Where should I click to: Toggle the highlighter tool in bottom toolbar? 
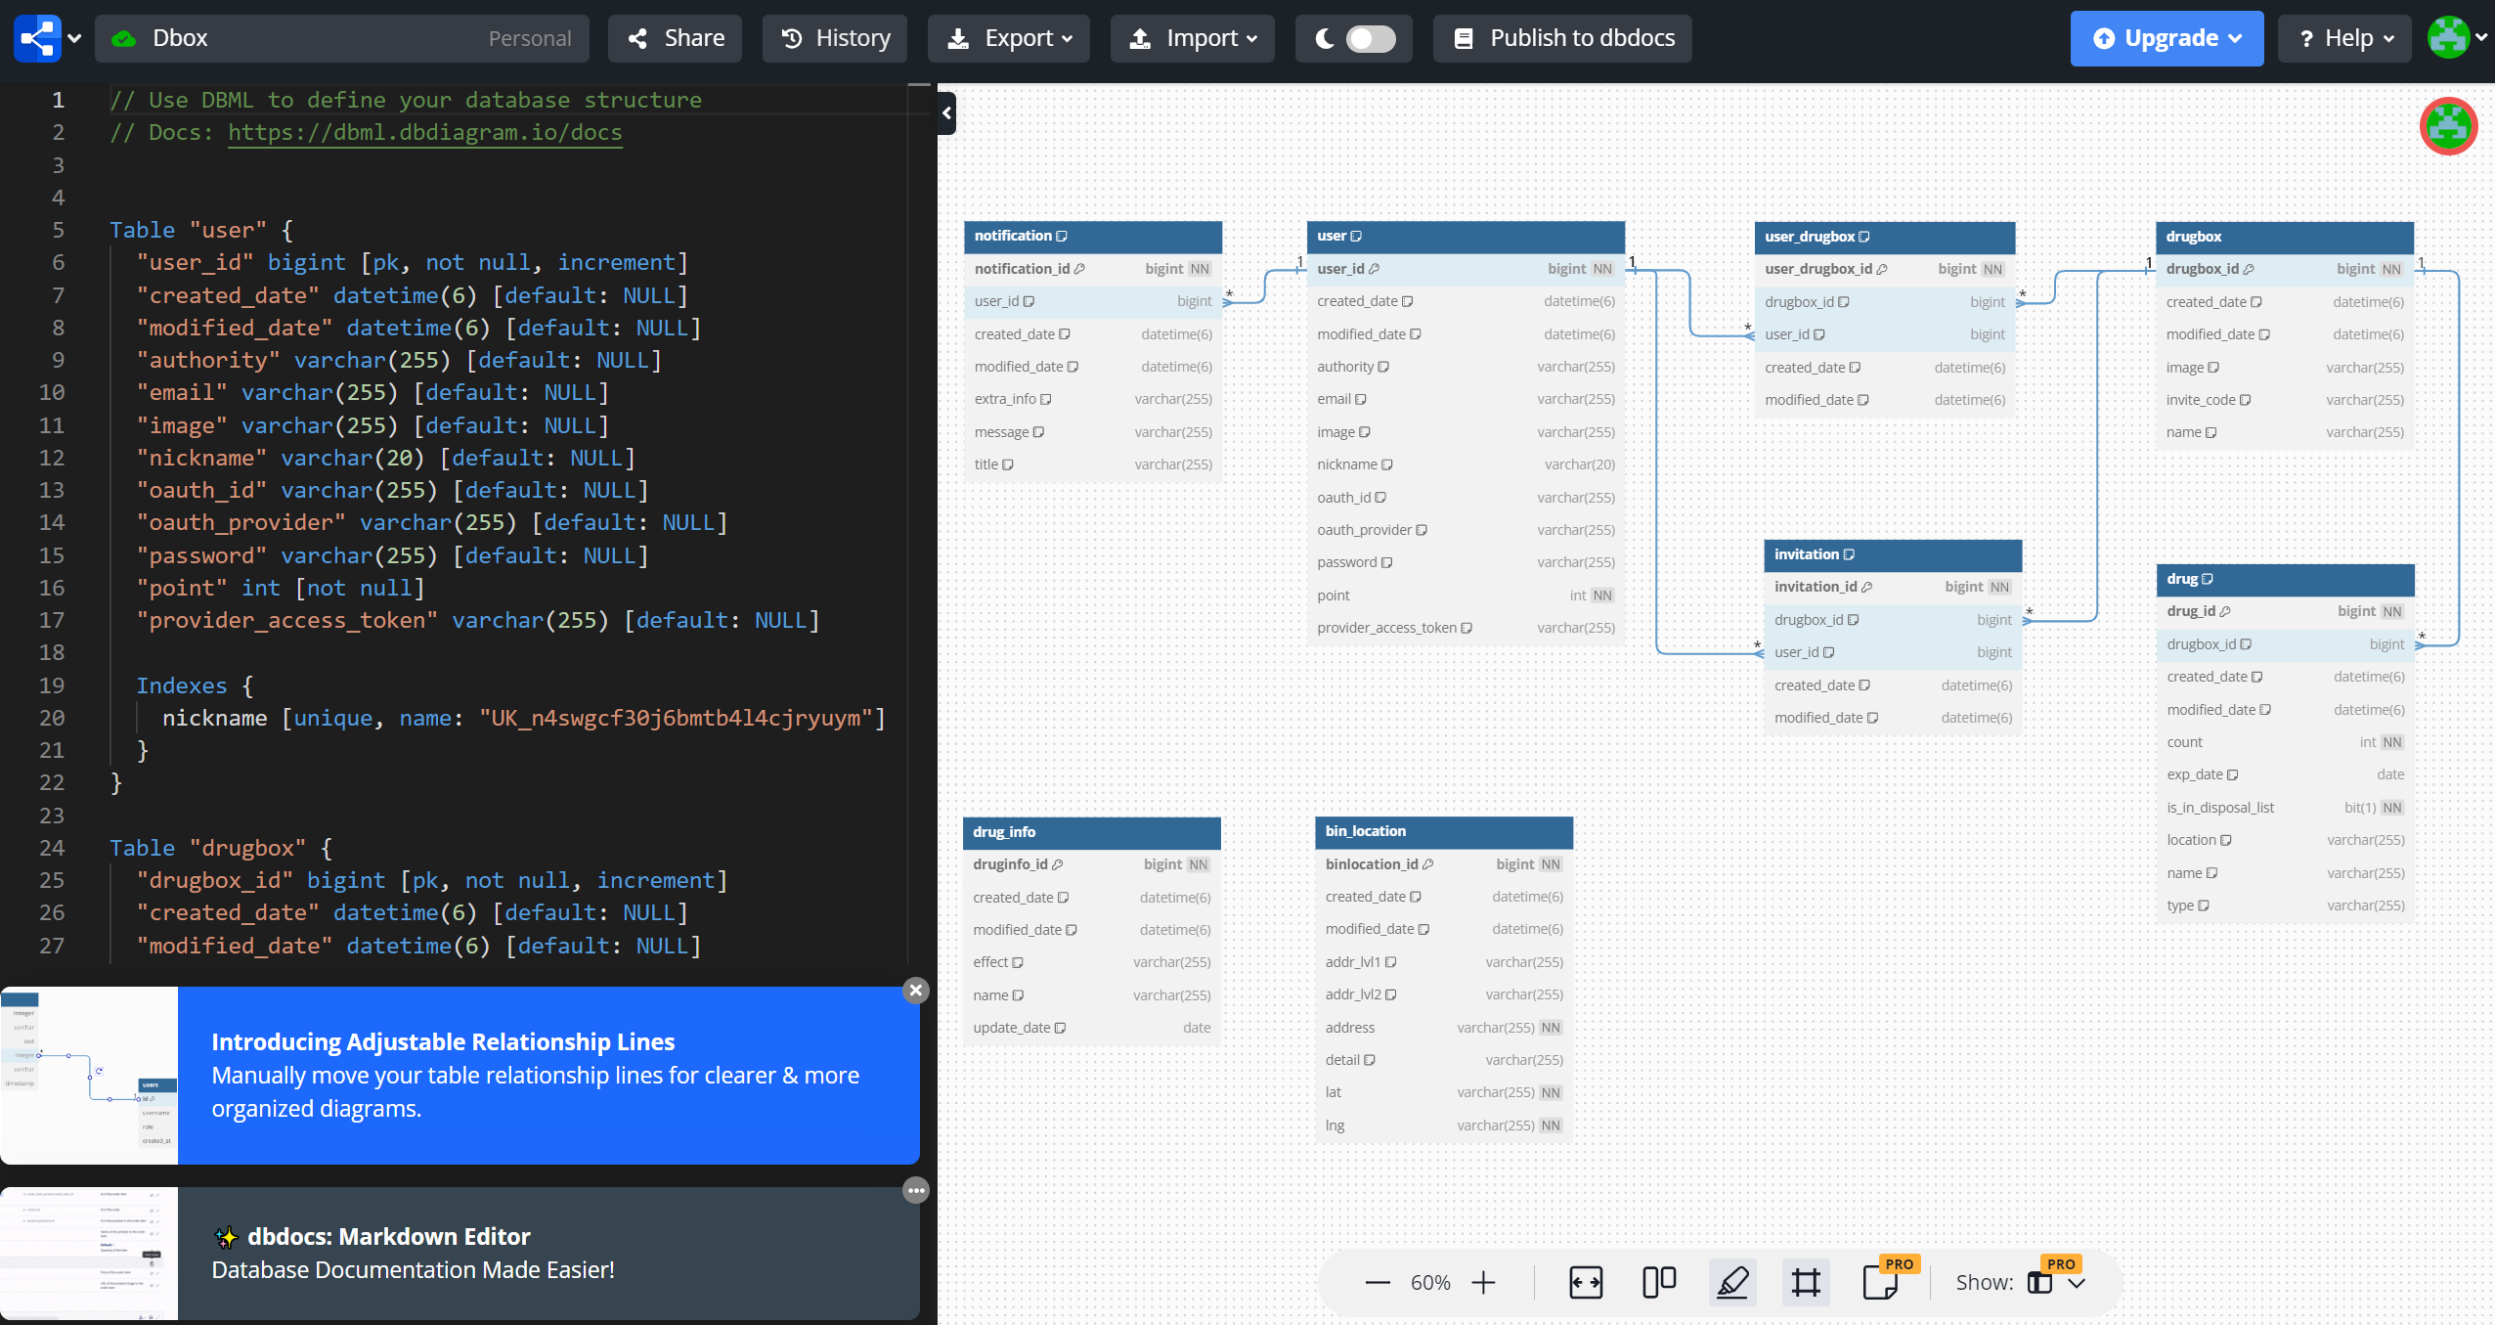tap(1732, 1282)
